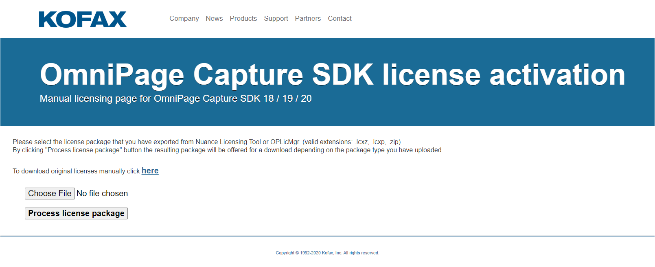This screenshot has height=267, width=655.
Task: Go to the News page
Action: (214, 18)
